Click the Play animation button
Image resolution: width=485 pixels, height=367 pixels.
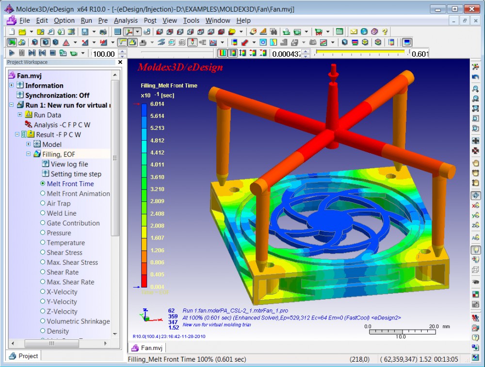point(12,53)
